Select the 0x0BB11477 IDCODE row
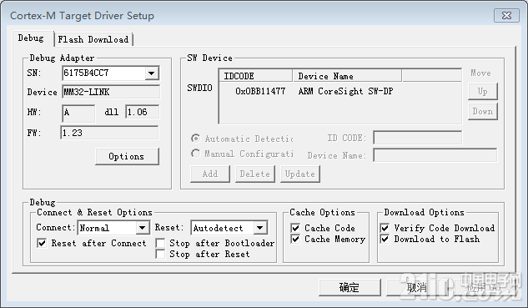 260,91
